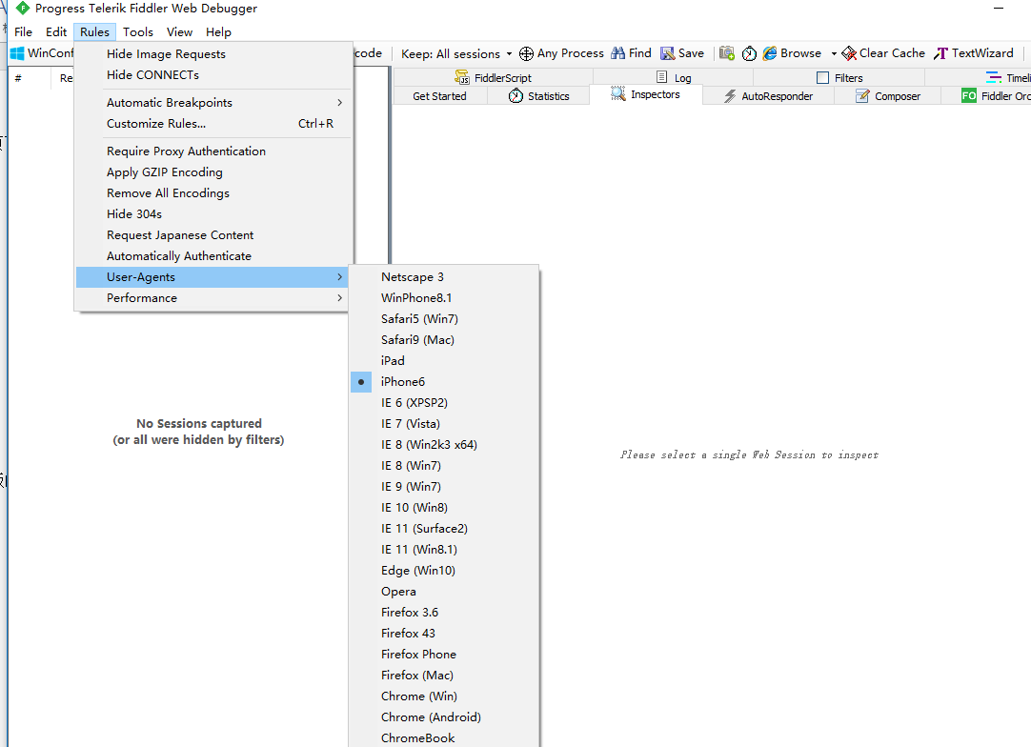Image resolution: width=1031 pixels, height=747 pixels.
Task: Click the AutoResponder lightning icon
Action: click(x=730, y=96)
